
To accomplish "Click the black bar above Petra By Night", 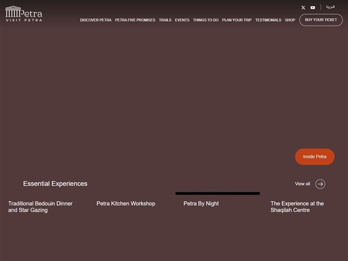I will point(217,193).
